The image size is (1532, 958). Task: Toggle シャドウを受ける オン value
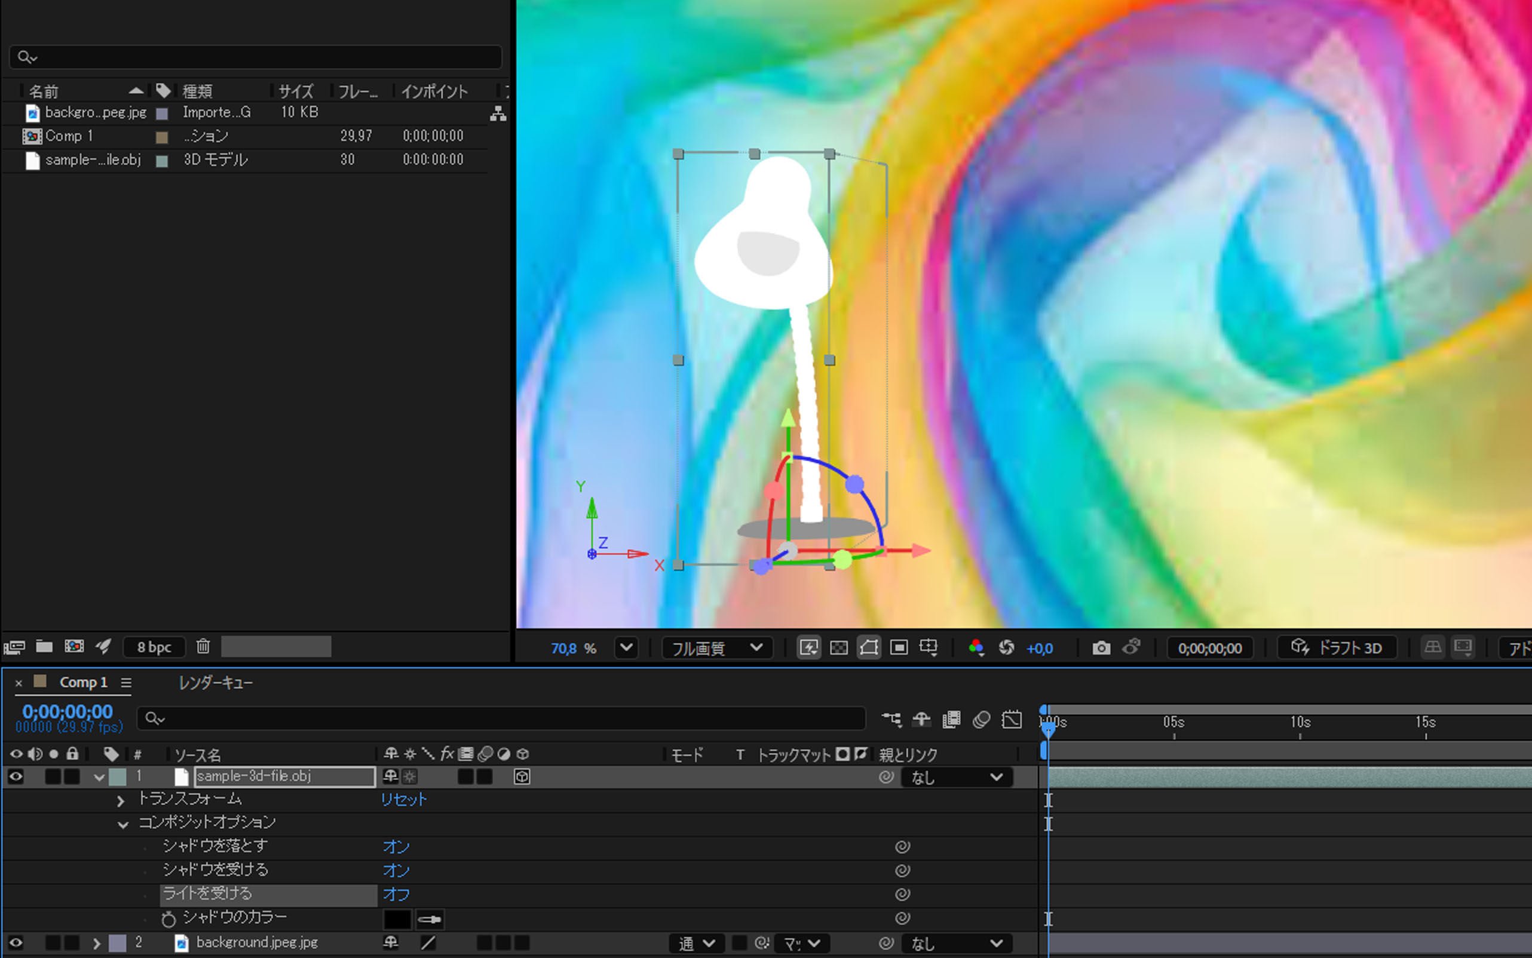pyautogui.click(x=396, y=871)
